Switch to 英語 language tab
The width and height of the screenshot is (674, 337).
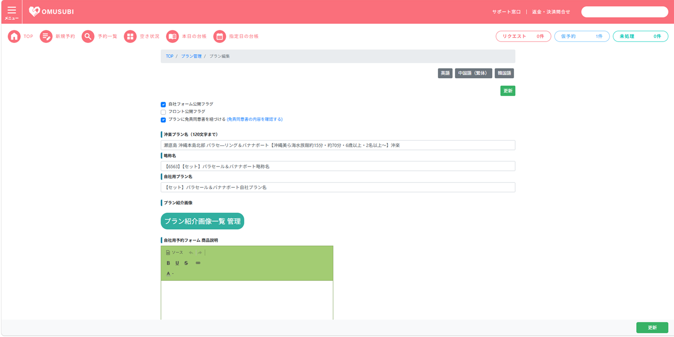point(445,73)
